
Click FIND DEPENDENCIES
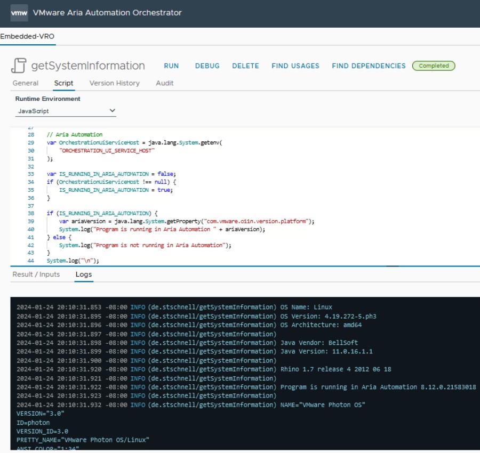[369, 66]
